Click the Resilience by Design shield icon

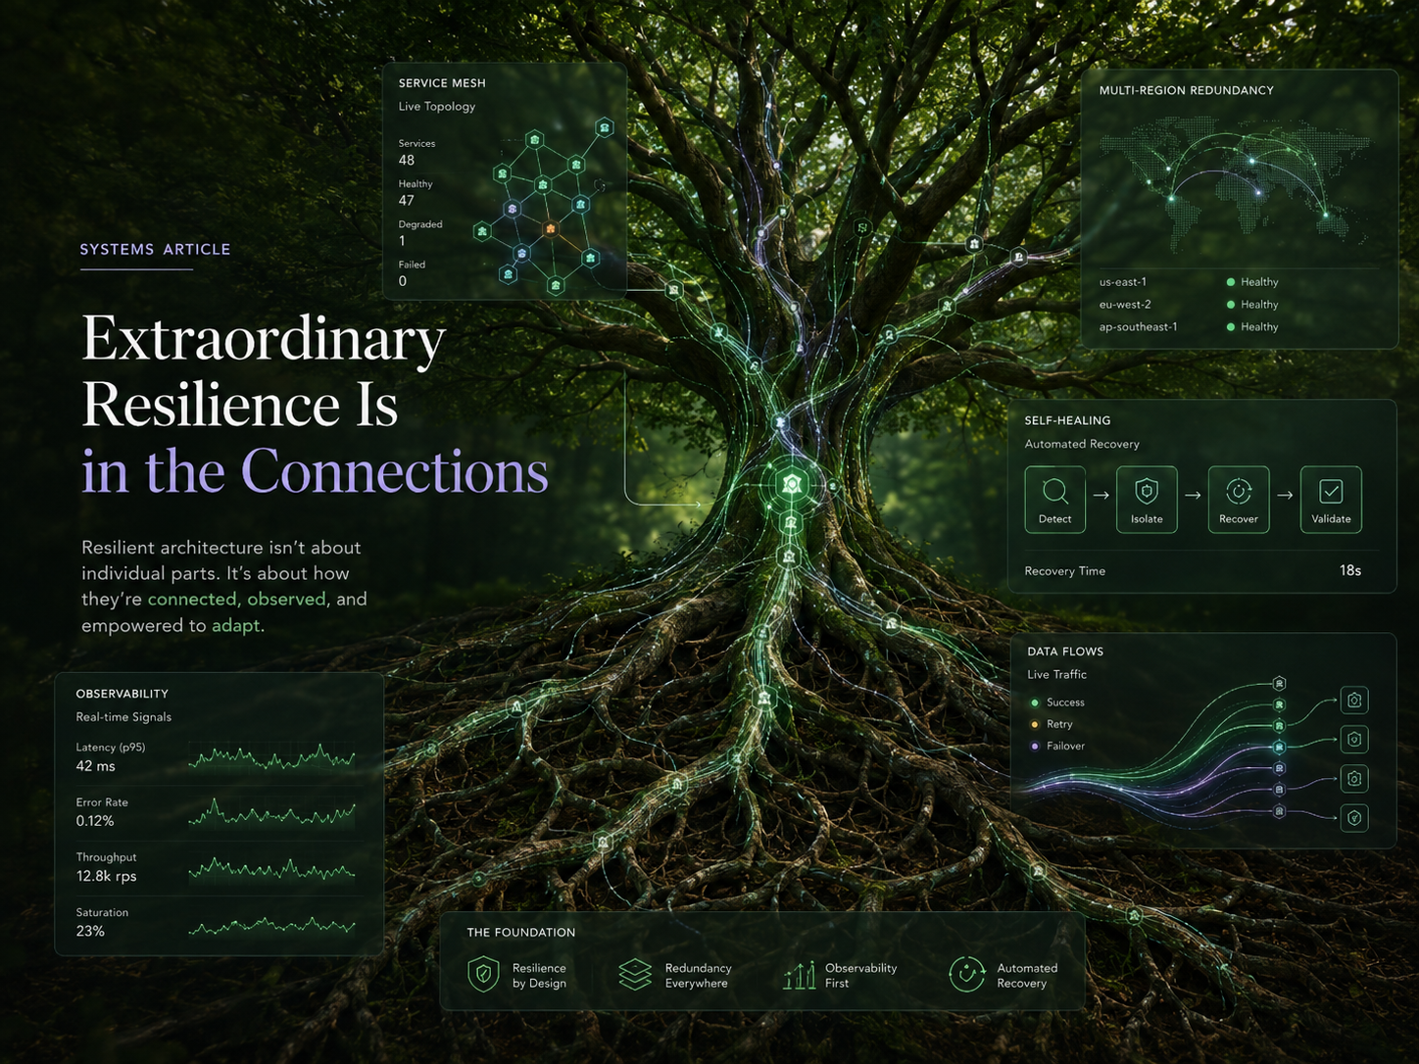click(x=483, y=975)
